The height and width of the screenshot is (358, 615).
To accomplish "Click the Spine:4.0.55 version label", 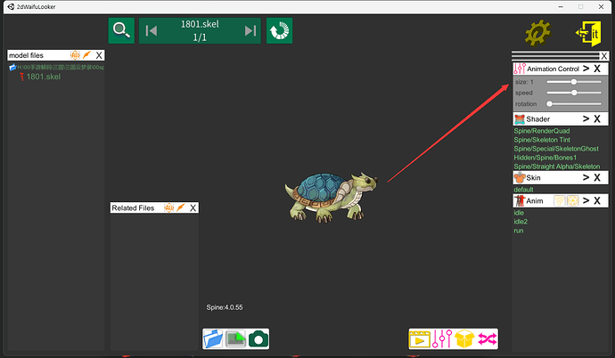I will point(225,307).
